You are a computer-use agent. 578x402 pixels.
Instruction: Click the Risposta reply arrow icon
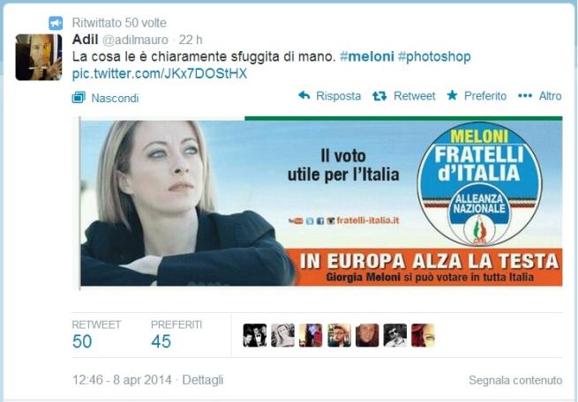pyautogui.click(x=304, y=96)
